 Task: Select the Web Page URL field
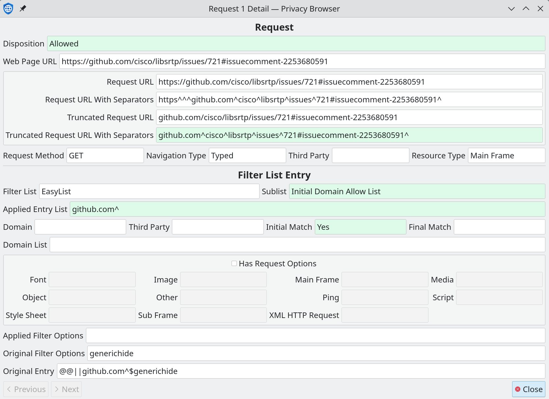coord(302,62)
